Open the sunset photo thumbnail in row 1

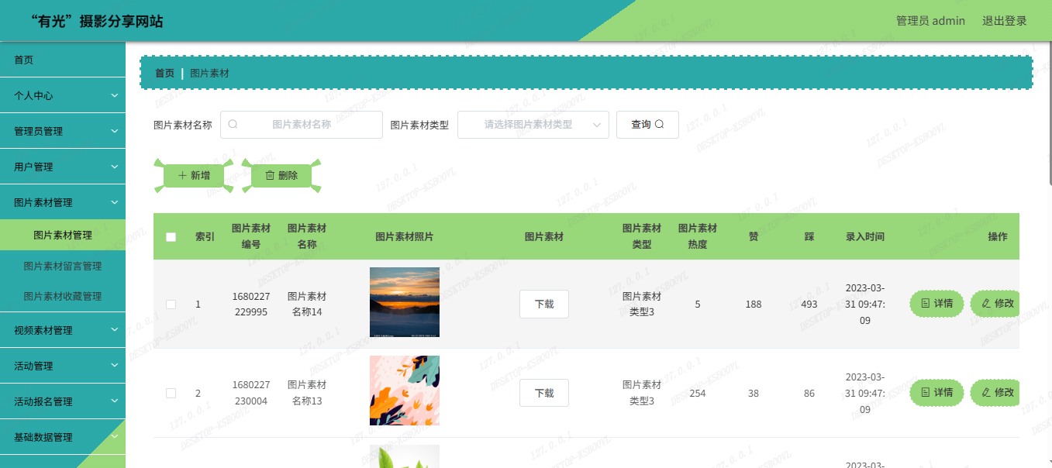404,302
